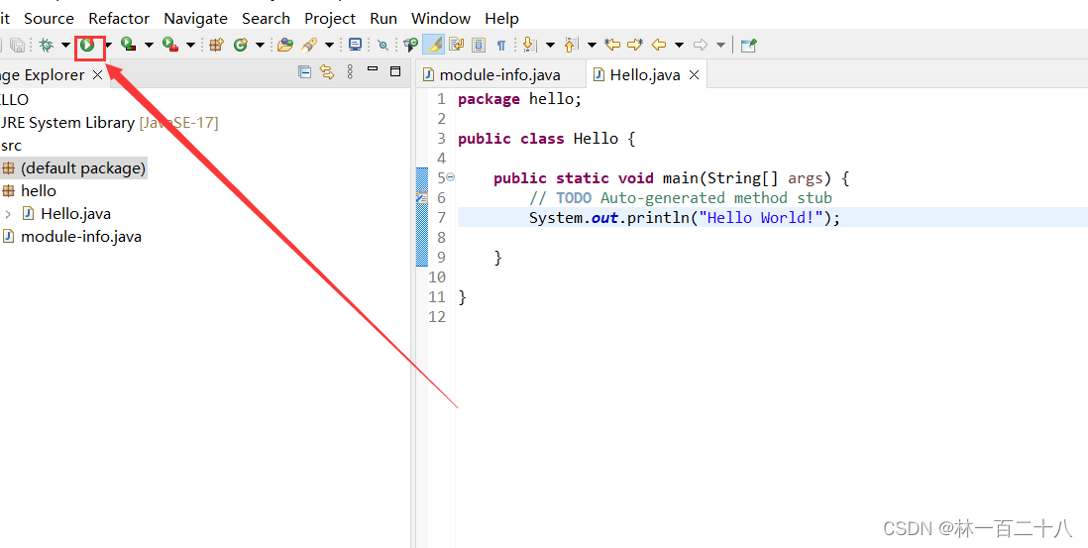Open the Coverage dropdown arrow

(x=149, y=46)
